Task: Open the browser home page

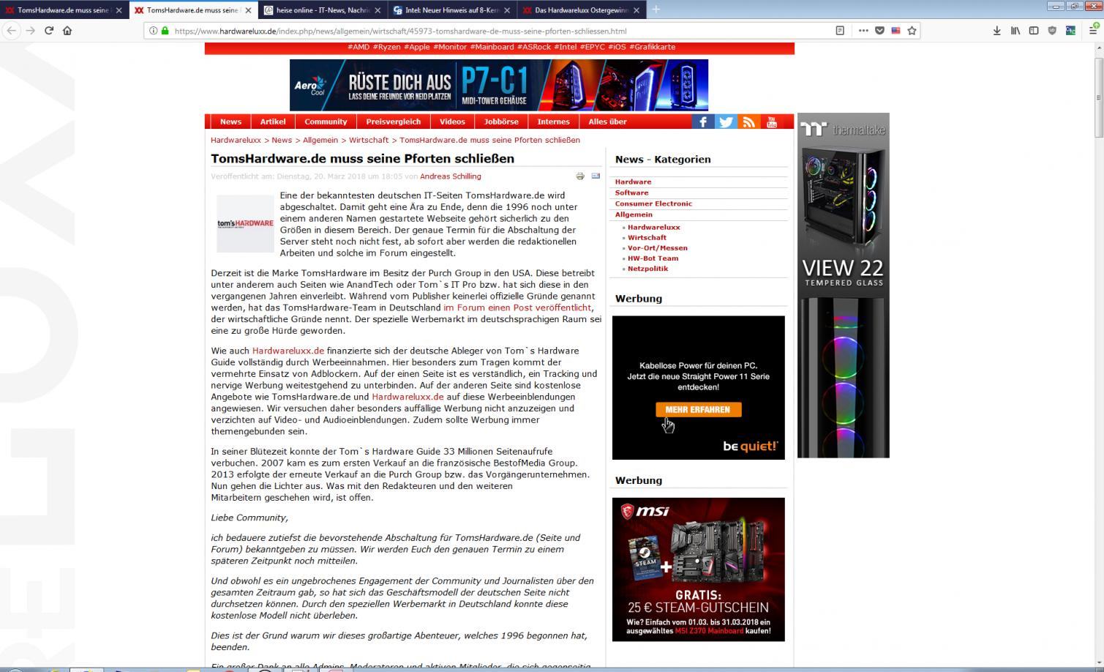Action: coord(67,31)
